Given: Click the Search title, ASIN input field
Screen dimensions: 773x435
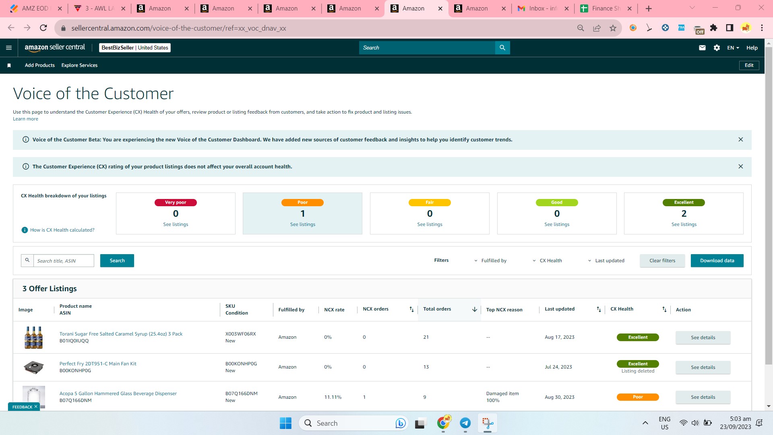Looking at the screenshot, I should pyautogui.click(x=64, y=261).
